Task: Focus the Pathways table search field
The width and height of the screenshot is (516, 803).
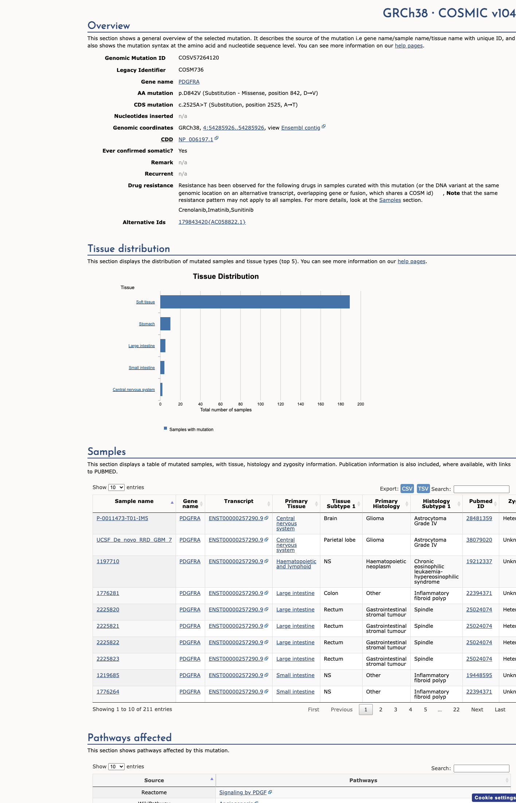Action: click(x=481, y=768)
